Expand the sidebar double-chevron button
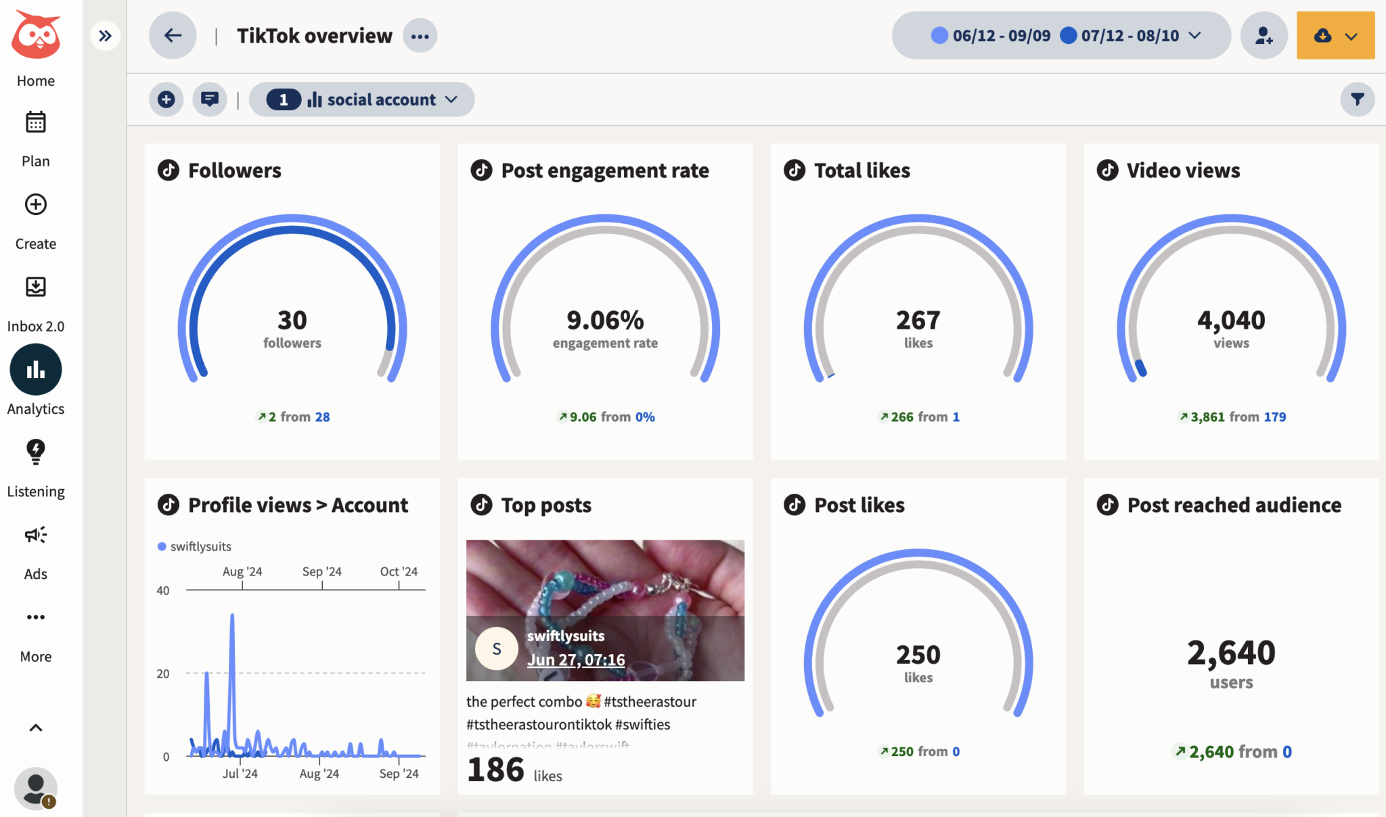This screenshot has height=817, width=1386. click(x=105, y=36)
